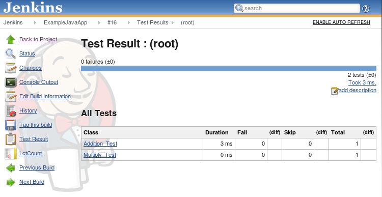Click the clipboard Test Result icon
The image size is (382, 197).
(11, 139)
